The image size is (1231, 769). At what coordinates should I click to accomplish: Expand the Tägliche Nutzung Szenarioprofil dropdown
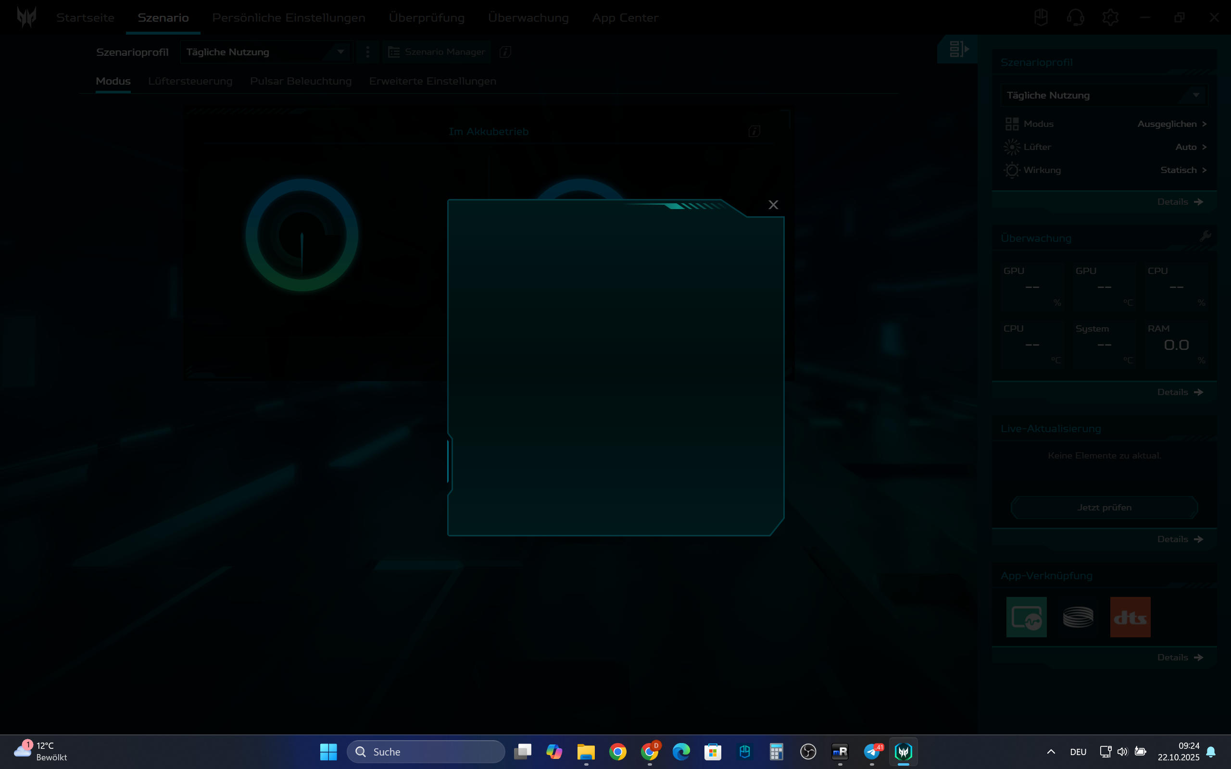pyautogui.click(x=340, y=52)
